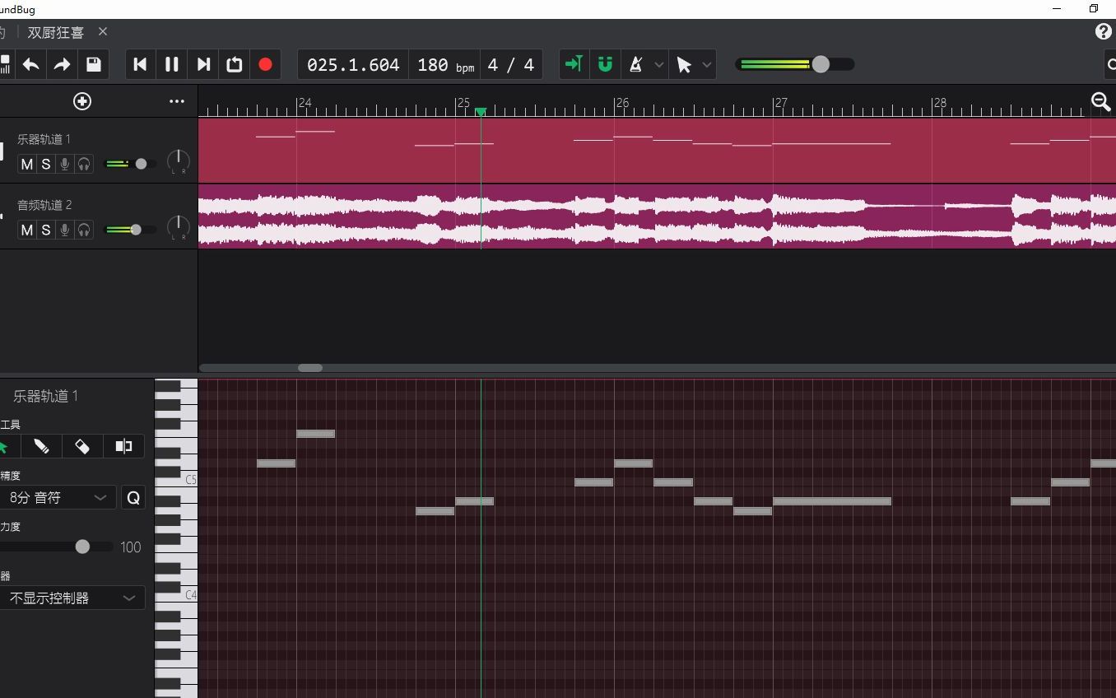1116x698 pixels.
Task: Zoom out the timeline with the magnifier
Action: [x=1100, y=101]
